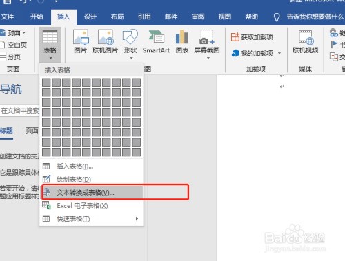Open the 引用 ribbon tab
Image resolution: width=345 pixels, height=261 pixels.
(144, 17)
